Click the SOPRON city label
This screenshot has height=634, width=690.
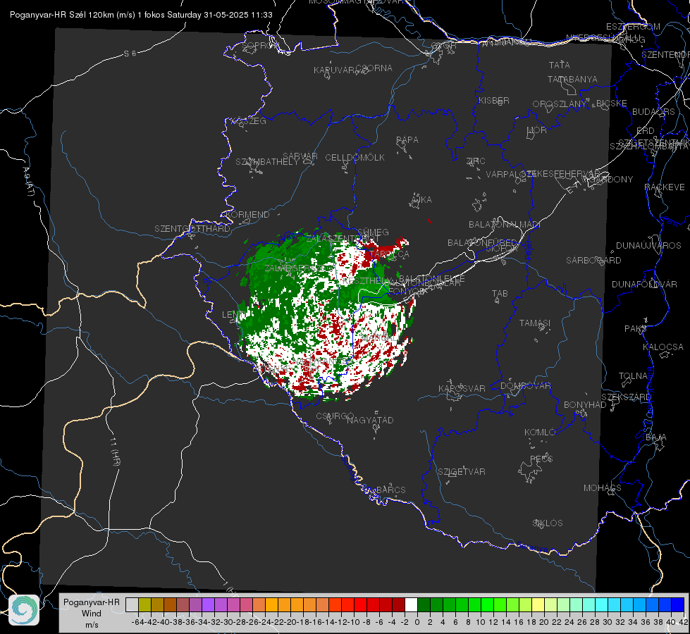(x=260, y=45)
